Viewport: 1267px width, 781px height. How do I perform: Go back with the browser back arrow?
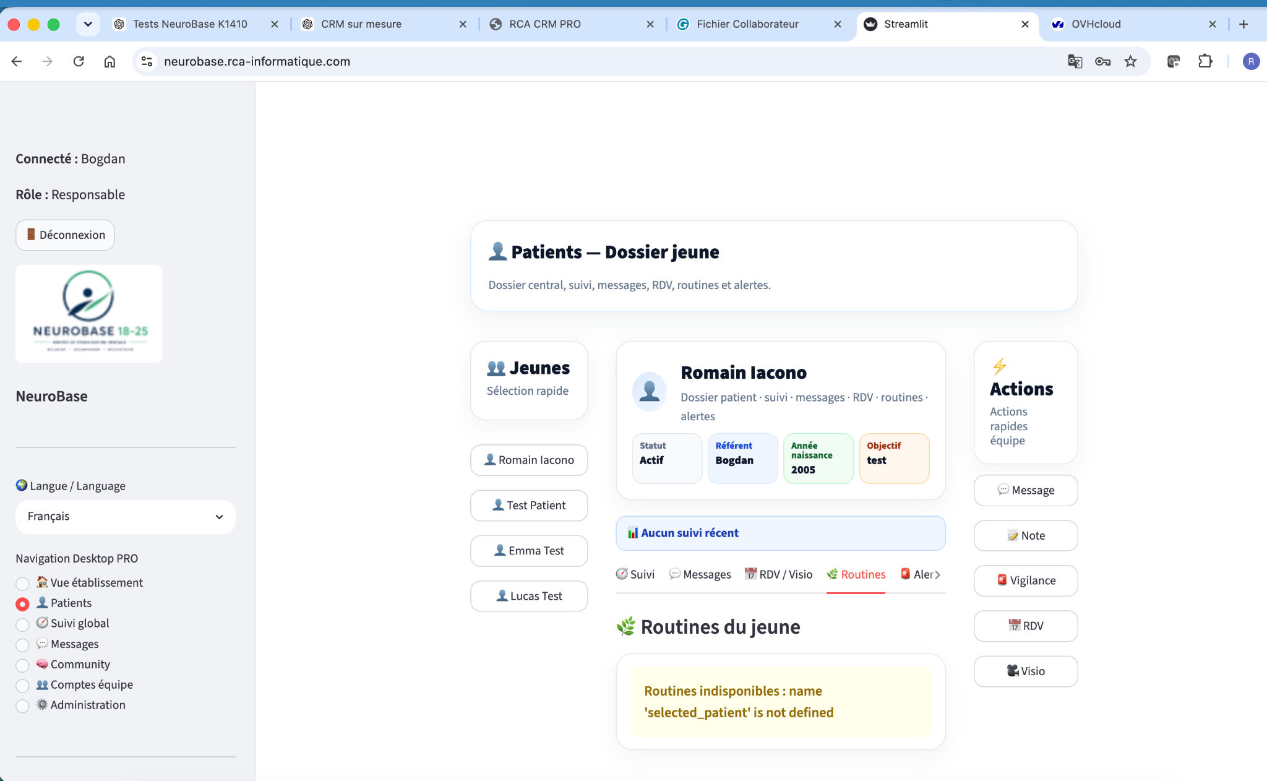17,61
